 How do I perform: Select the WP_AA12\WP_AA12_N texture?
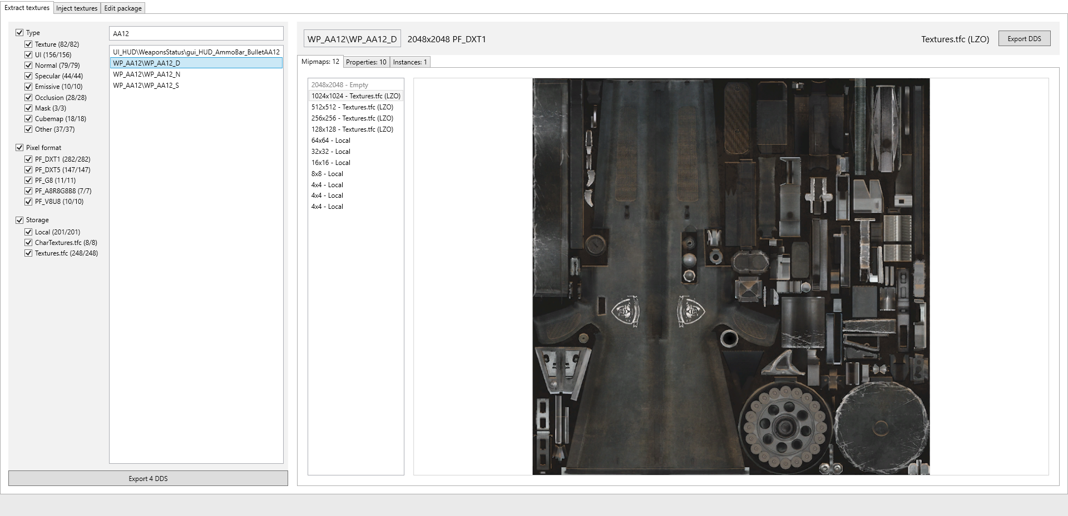[x=196, y=74]
